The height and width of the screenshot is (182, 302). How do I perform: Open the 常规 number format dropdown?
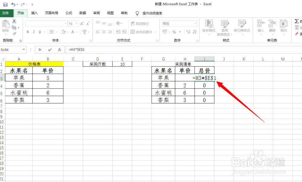click(x=195, y=24)
